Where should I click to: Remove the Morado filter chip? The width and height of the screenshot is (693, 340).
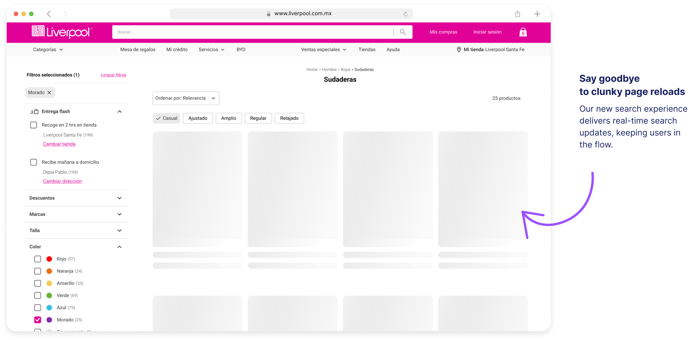(49, 93)
